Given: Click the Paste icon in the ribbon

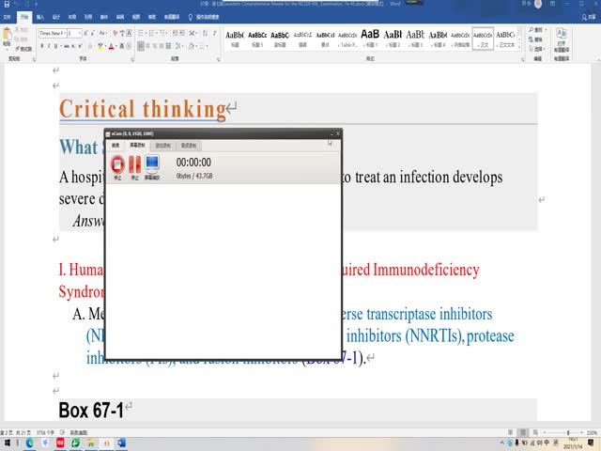Looking at the screenshot, I should pyautogui.click(x=8, y=39).
